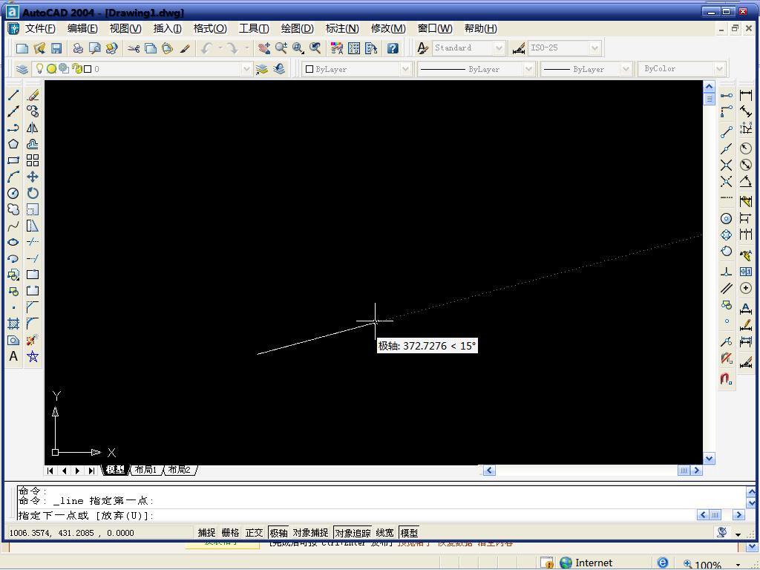Image resolution: width=760 pixels, height=570 pixels.
Task: Open the ByLayer lineweight dropdown
Action: click(626, 69)
